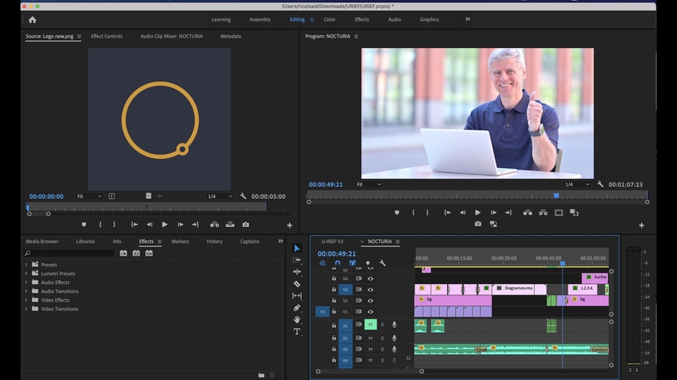Open timeline display settings wrench
677x380 pixels.
pyautogui.click(x=382, y=263)
